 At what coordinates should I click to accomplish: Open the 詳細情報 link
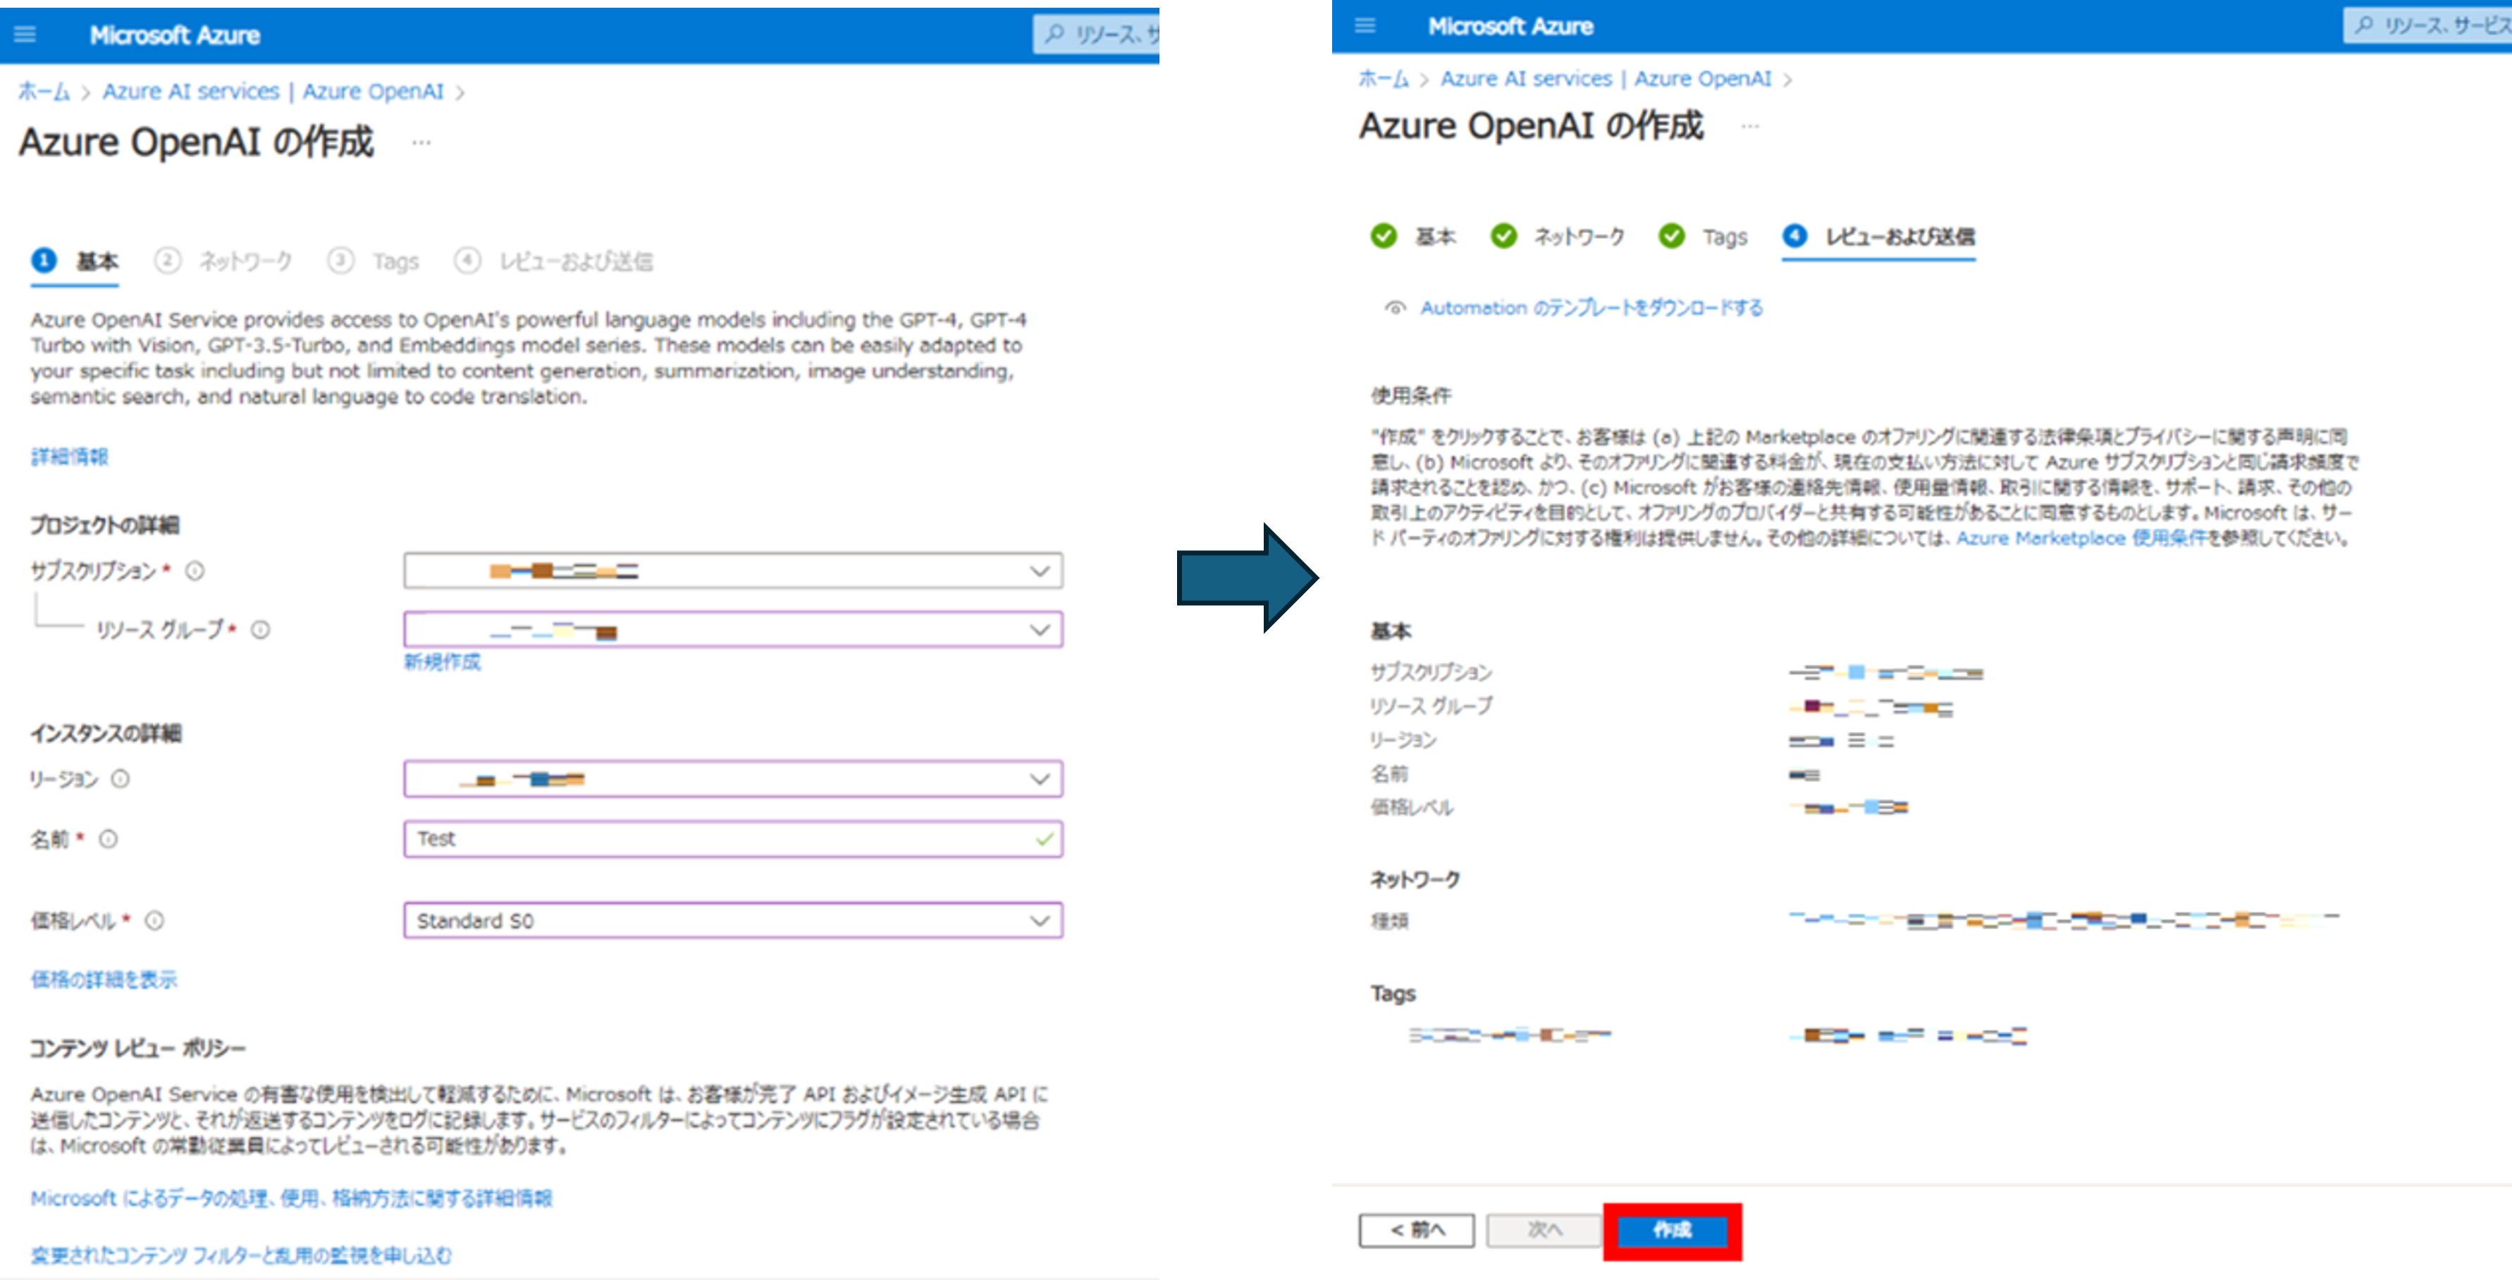(69, 456)
